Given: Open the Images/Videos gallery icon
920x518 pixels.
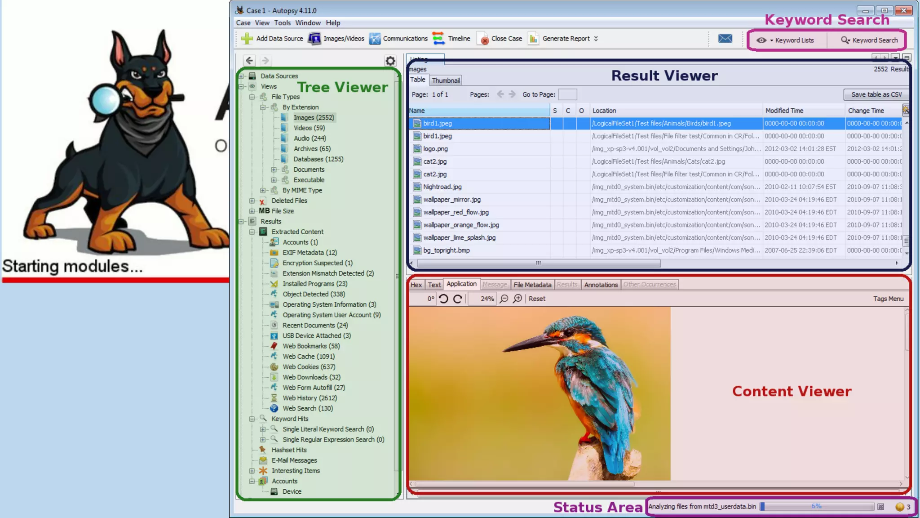Looking at the screenshot, I should (314, 39).
